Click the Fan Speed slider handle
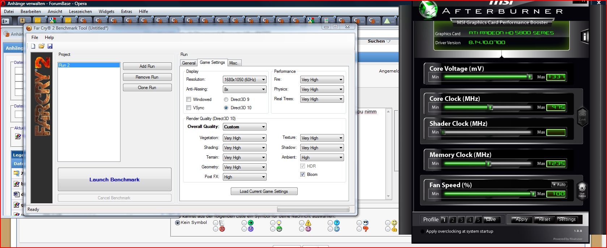The height and width of the screenshot is (248, 607). pos(533,194)
